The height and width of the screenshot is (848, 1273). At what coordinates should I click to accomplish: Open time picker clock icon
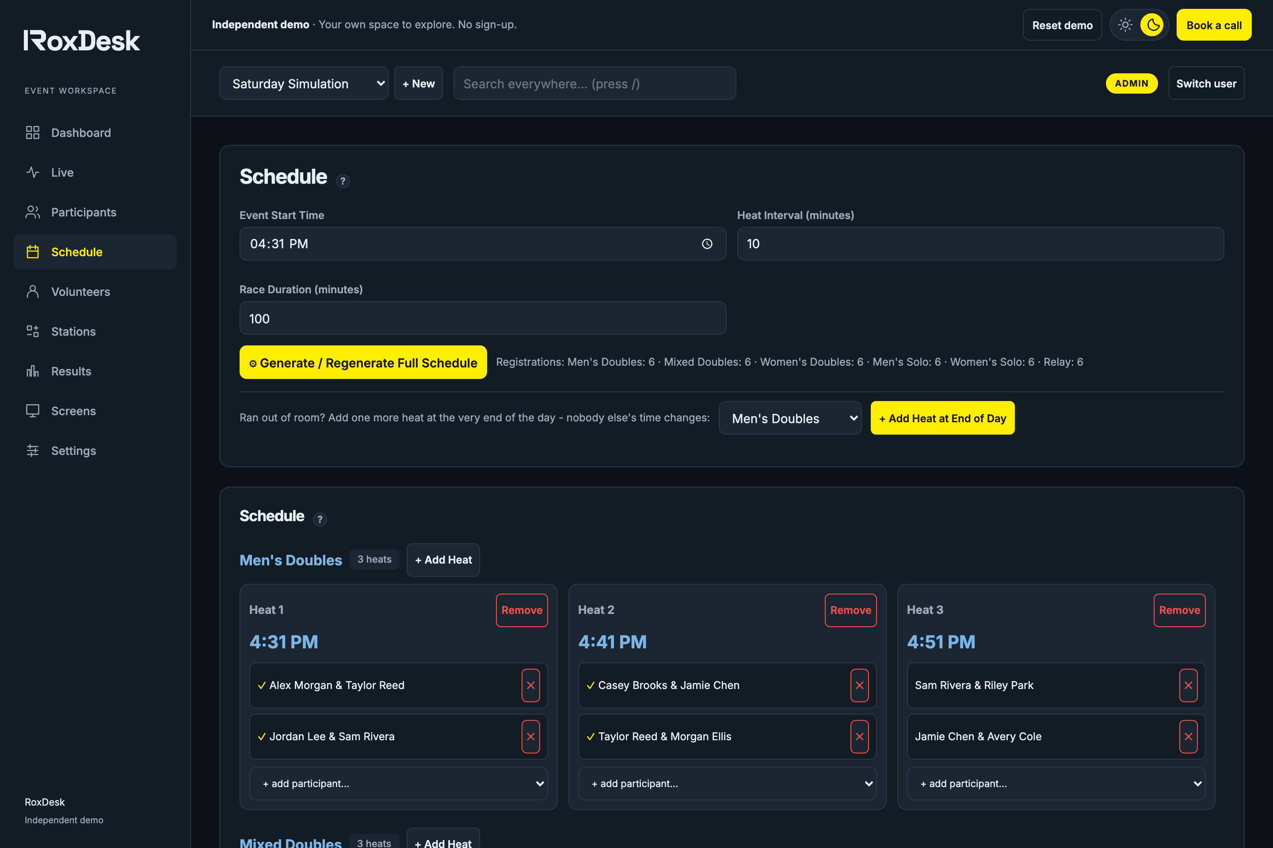tap(707, 244)
